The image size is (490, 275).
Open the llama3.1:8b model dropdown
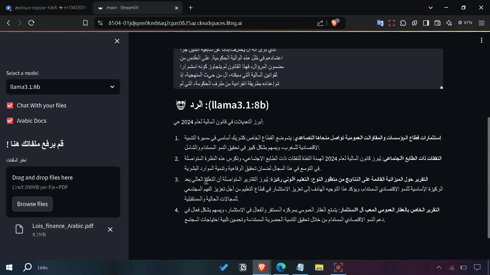pos(63,87)
